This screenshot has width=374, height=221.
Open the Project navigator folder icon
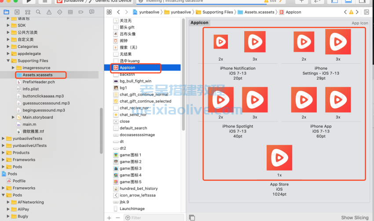coord(7,12)
